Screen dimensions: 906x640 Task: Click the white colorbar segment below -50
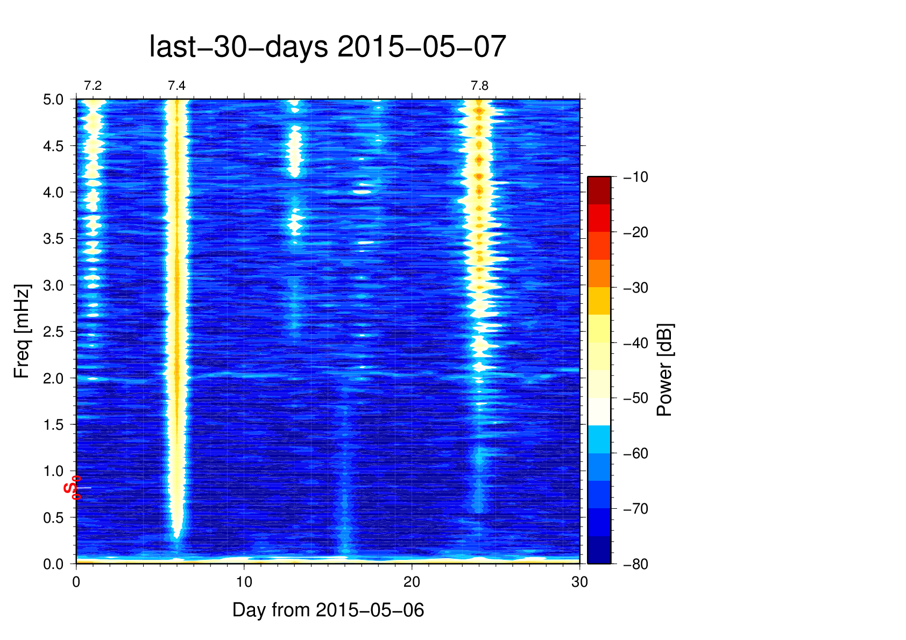[x=599, y=411]
